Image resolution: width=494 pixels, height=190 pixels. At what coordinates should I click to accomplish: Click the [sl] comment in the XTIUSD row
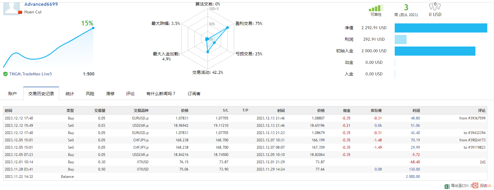point(483,162)
